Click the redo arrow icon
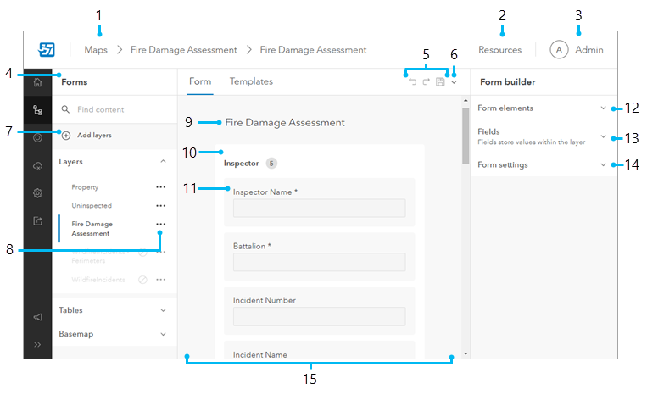The height and width of the screenshot is (395, 647). [426, 82]
